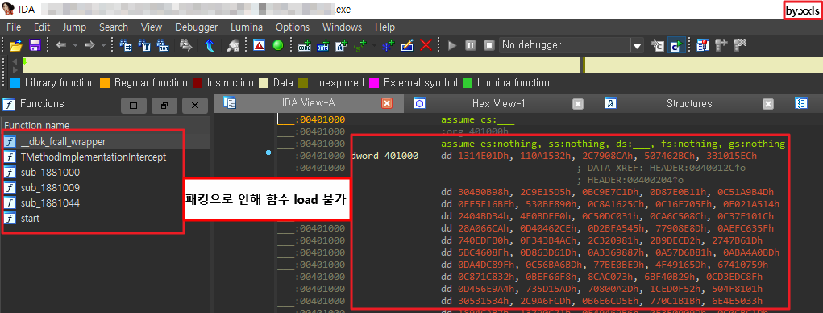Click the debugger Stop button
Image resolution: width=823 pixels, height=313 pixels.
coord(489,45)
